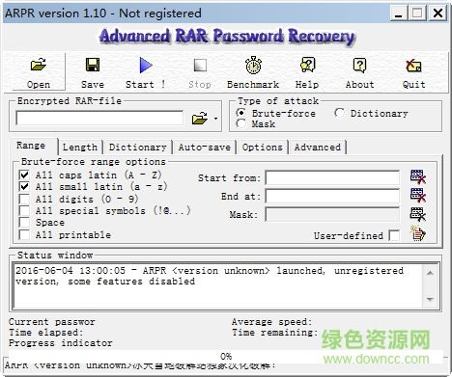Browse for encrypted RAR file folder icon

(x=200, y=119)
